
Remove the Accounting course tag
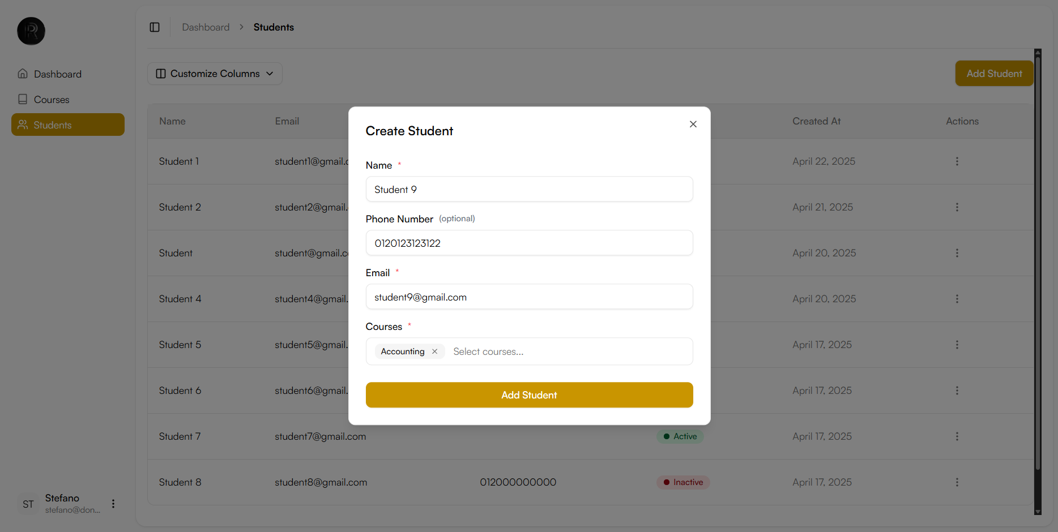(434, 351)
